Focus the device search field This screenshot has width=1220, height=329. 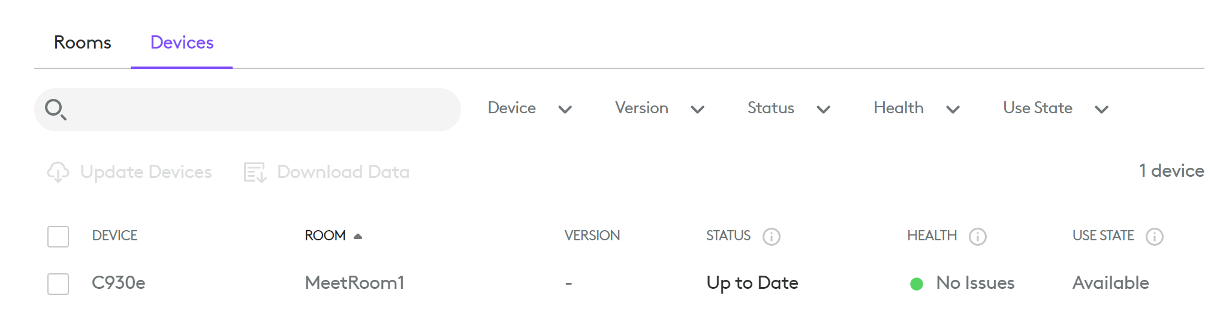click(264, 110)
